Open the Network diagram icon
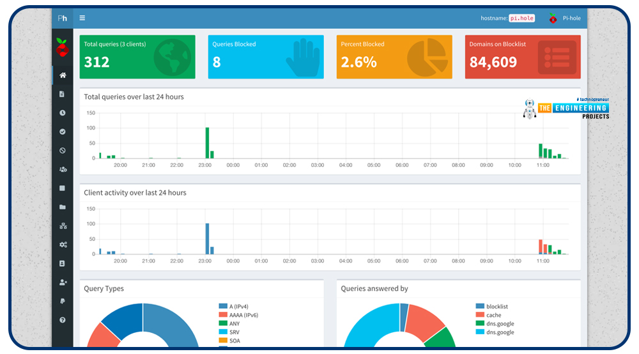This screenshot has height=354, width=639. [63, 226]
